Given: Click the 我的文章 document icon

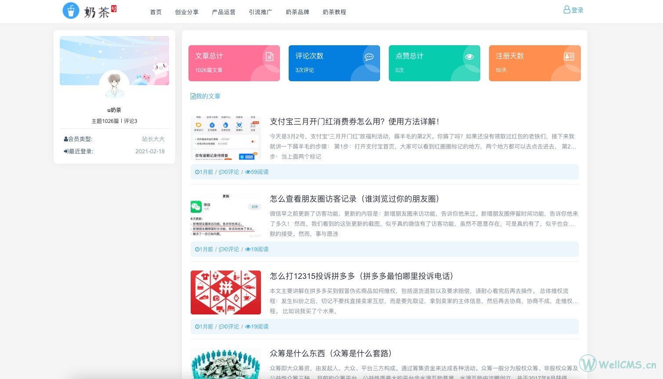Looking at the screenshot, I should click(x=193, y=96).
